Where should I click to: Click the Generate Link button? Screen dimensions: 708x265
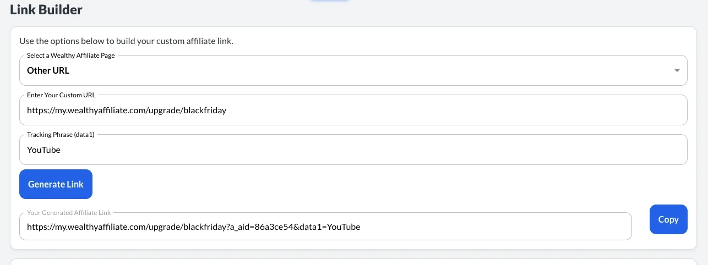[x=56, y=184]
